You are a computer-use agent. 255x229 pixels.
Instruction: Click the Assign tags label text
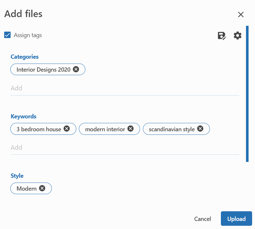tap(28, 35)
